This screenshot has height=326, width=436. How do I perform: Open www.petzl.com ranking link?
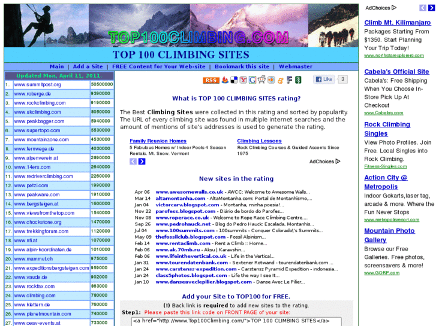pos(31,185)
